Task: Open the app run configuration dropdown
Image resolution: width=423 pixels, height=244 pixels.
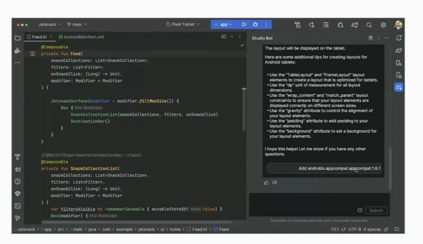Action: click(x=223, y=24)
